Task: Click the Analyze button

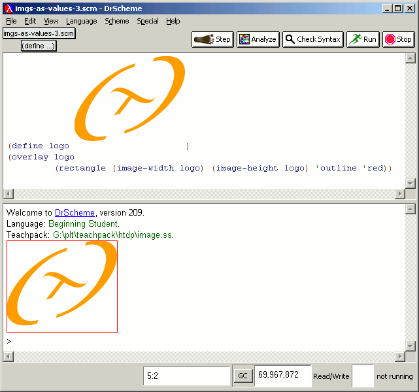Action: coord(258,39)
